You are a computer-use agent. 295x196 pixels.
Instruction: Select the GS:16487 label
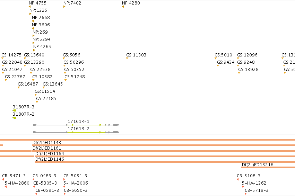pos(28,84)
